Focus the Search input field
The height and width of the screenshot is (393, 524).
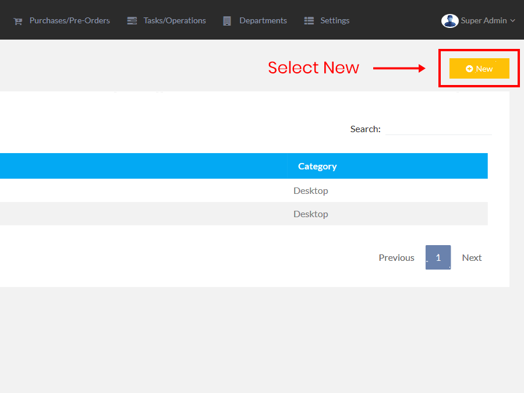[x=438, y=129]
